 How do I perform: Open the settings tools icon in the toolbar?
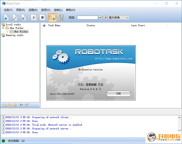point(61,18)
